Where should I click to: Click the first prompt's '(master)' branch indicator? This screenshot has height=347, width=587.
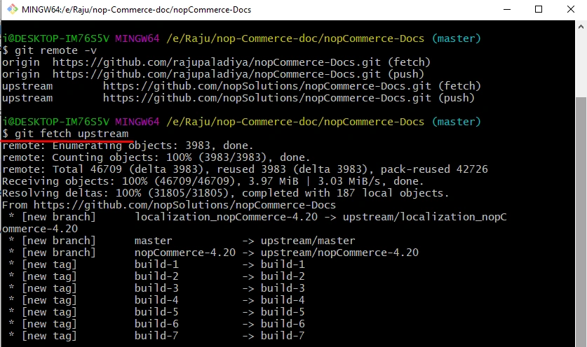pos(456,39)
